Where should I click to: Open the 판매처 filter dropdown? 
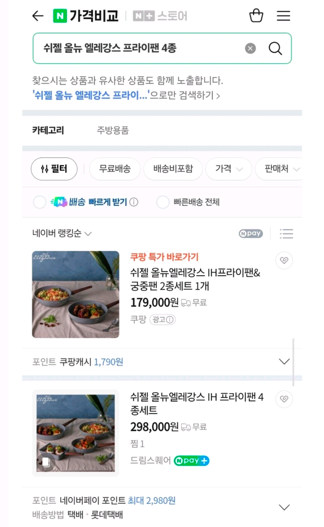click(x=281, y=169)
